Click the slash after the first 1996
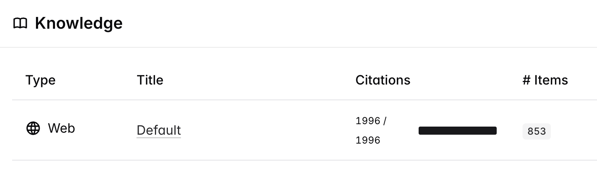This screenshot has width=597, height=182. pyautogui.click(x=385, y=121)
